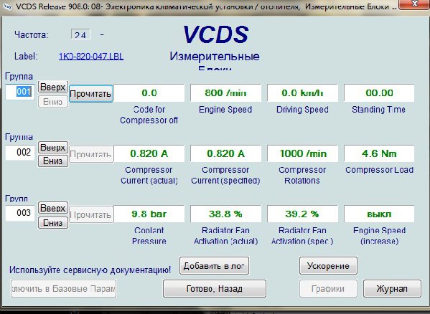Close the VCDS measuring blocks window

click(415, 4)
